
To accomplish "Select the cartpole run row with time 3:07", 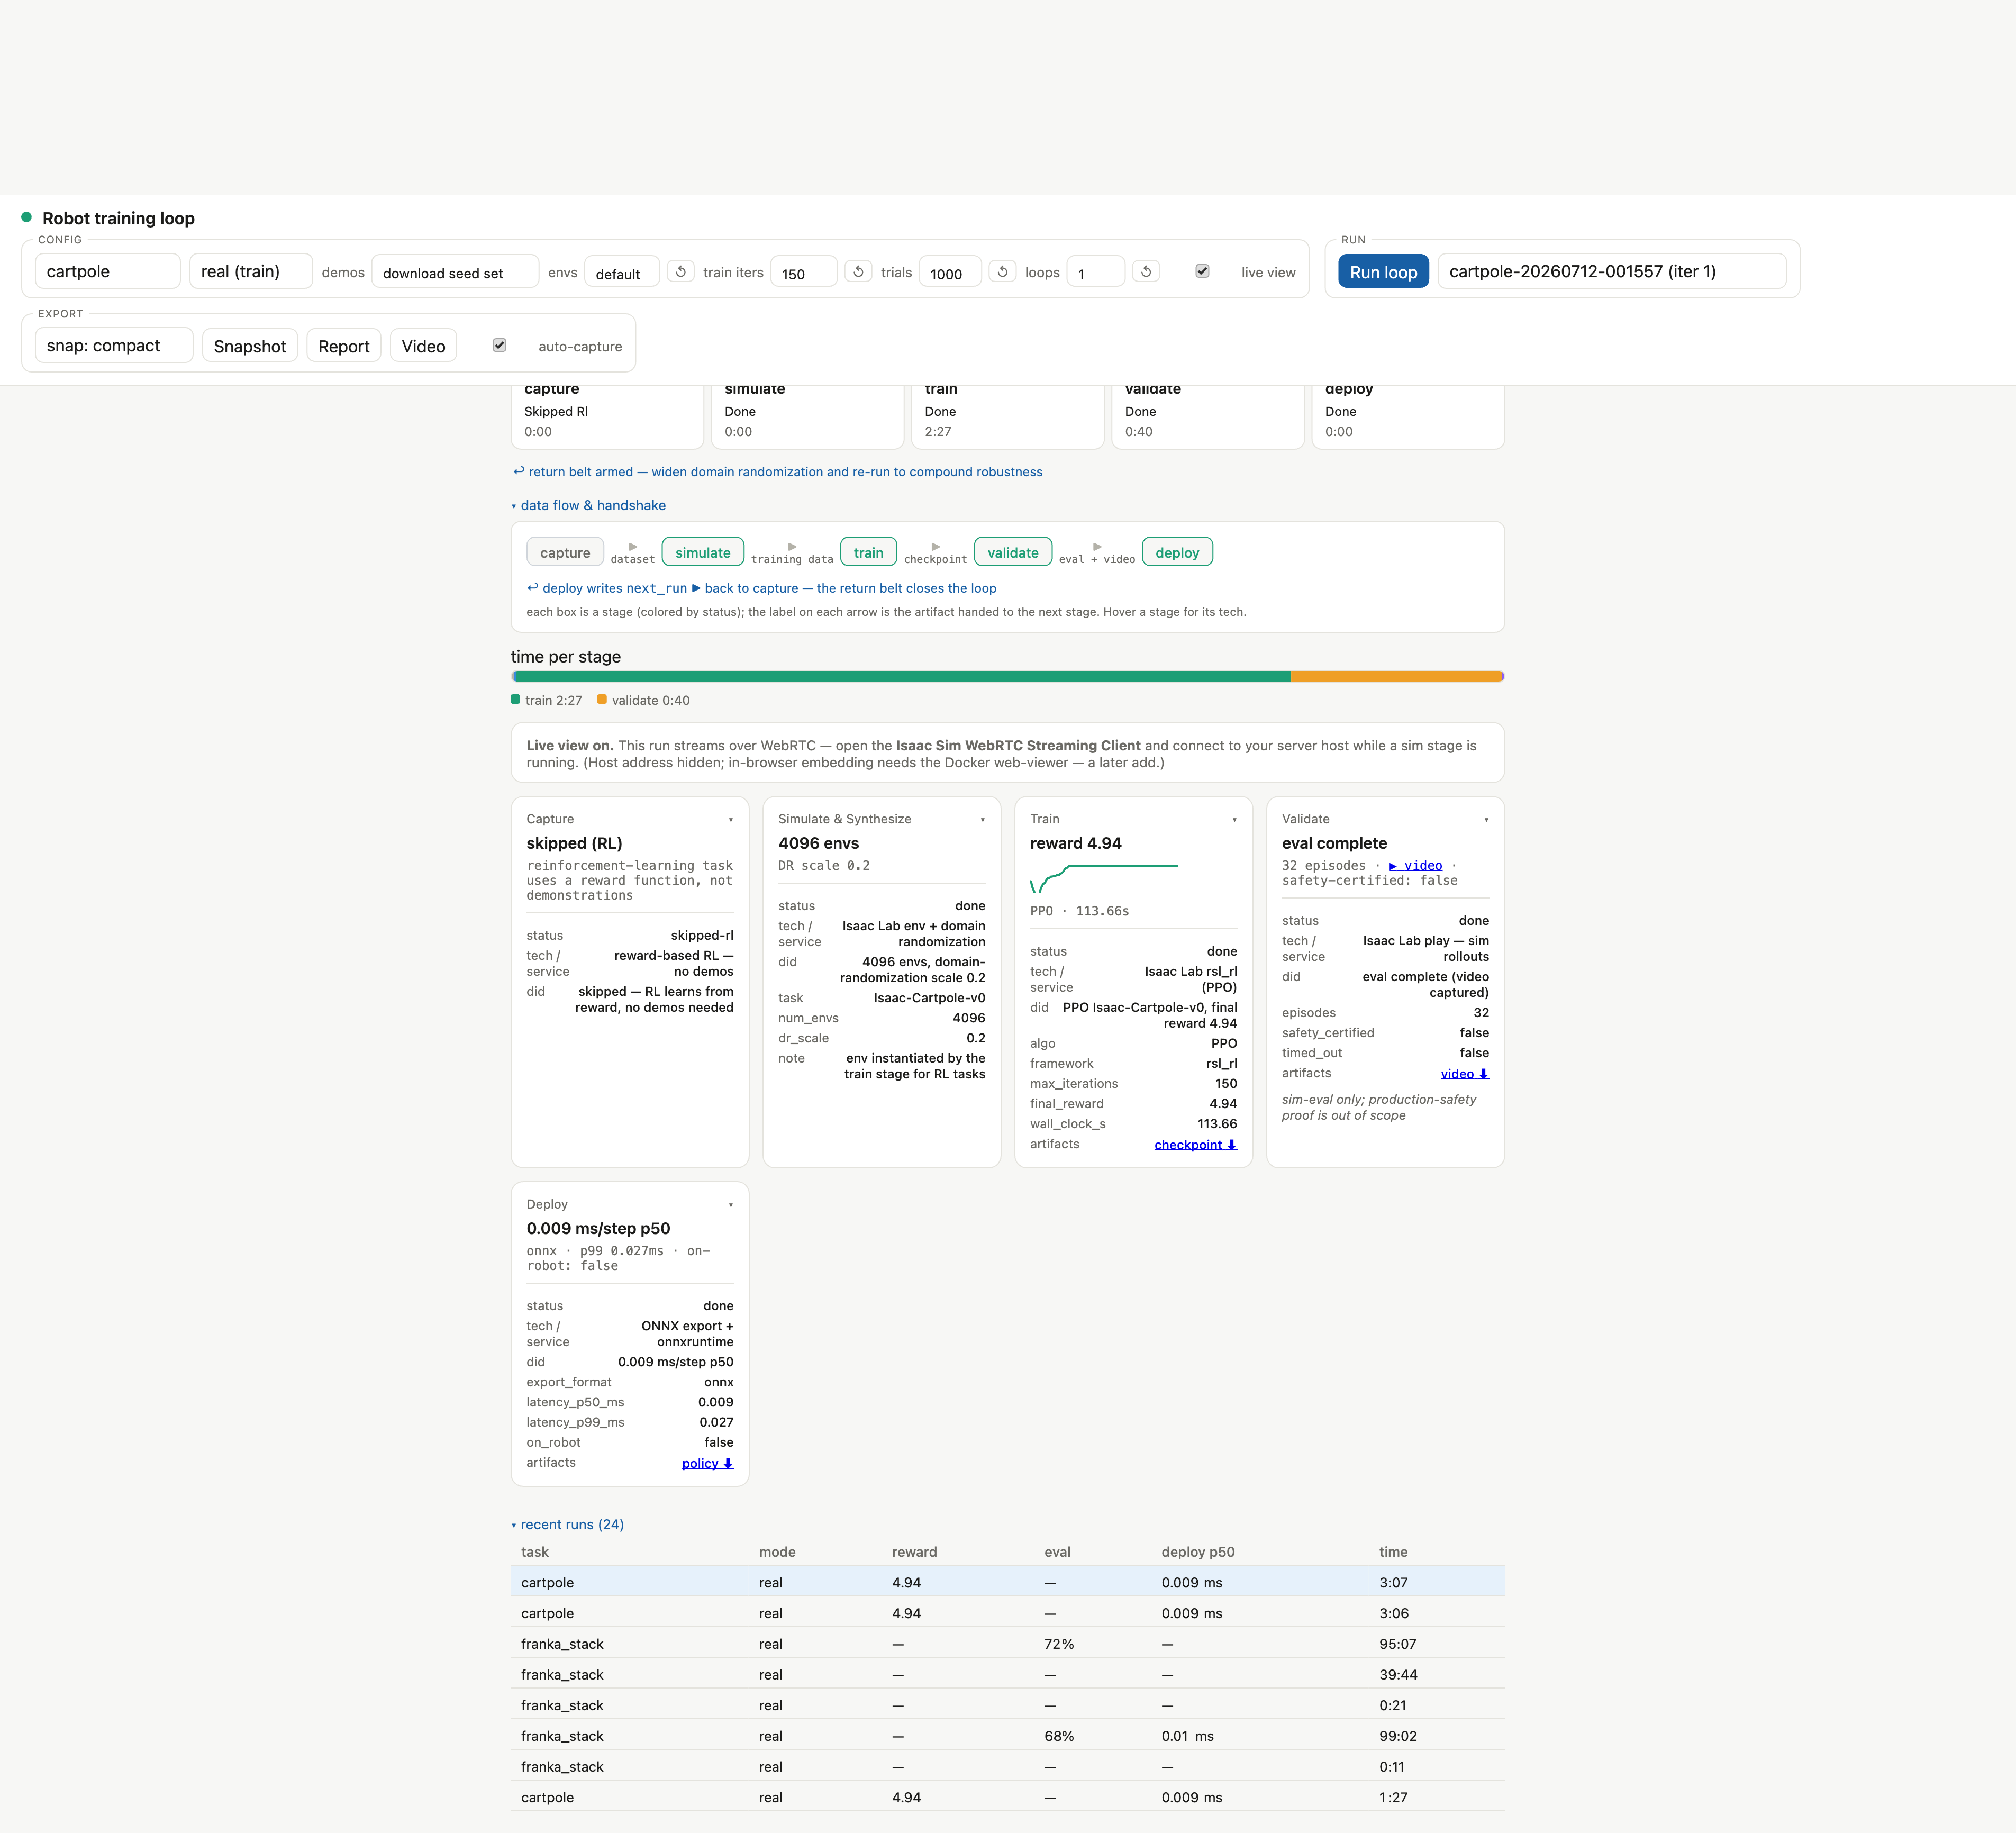I will (1007, 1582).
